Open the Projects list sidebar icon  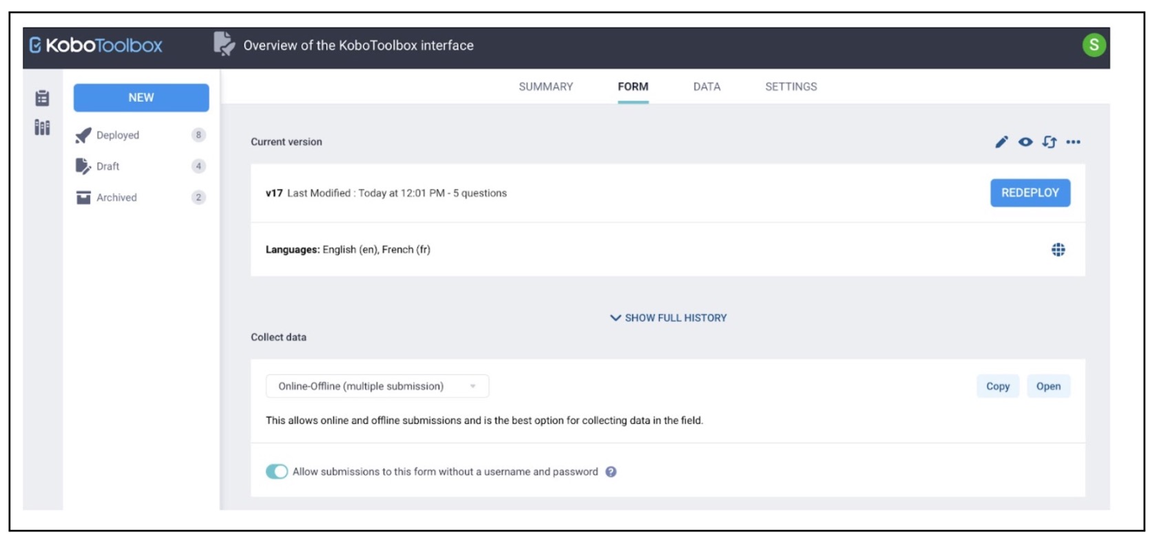42,98
